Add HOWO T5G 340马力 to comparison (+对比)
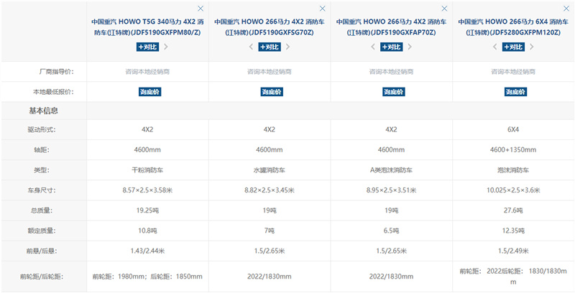The height and width of the screenshot is (293, 575). tap(148, 47)
